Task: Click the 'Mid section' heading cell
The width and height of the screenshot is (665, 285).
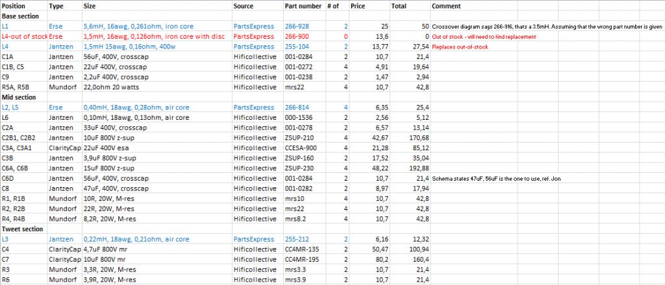Action: point(24,97)
